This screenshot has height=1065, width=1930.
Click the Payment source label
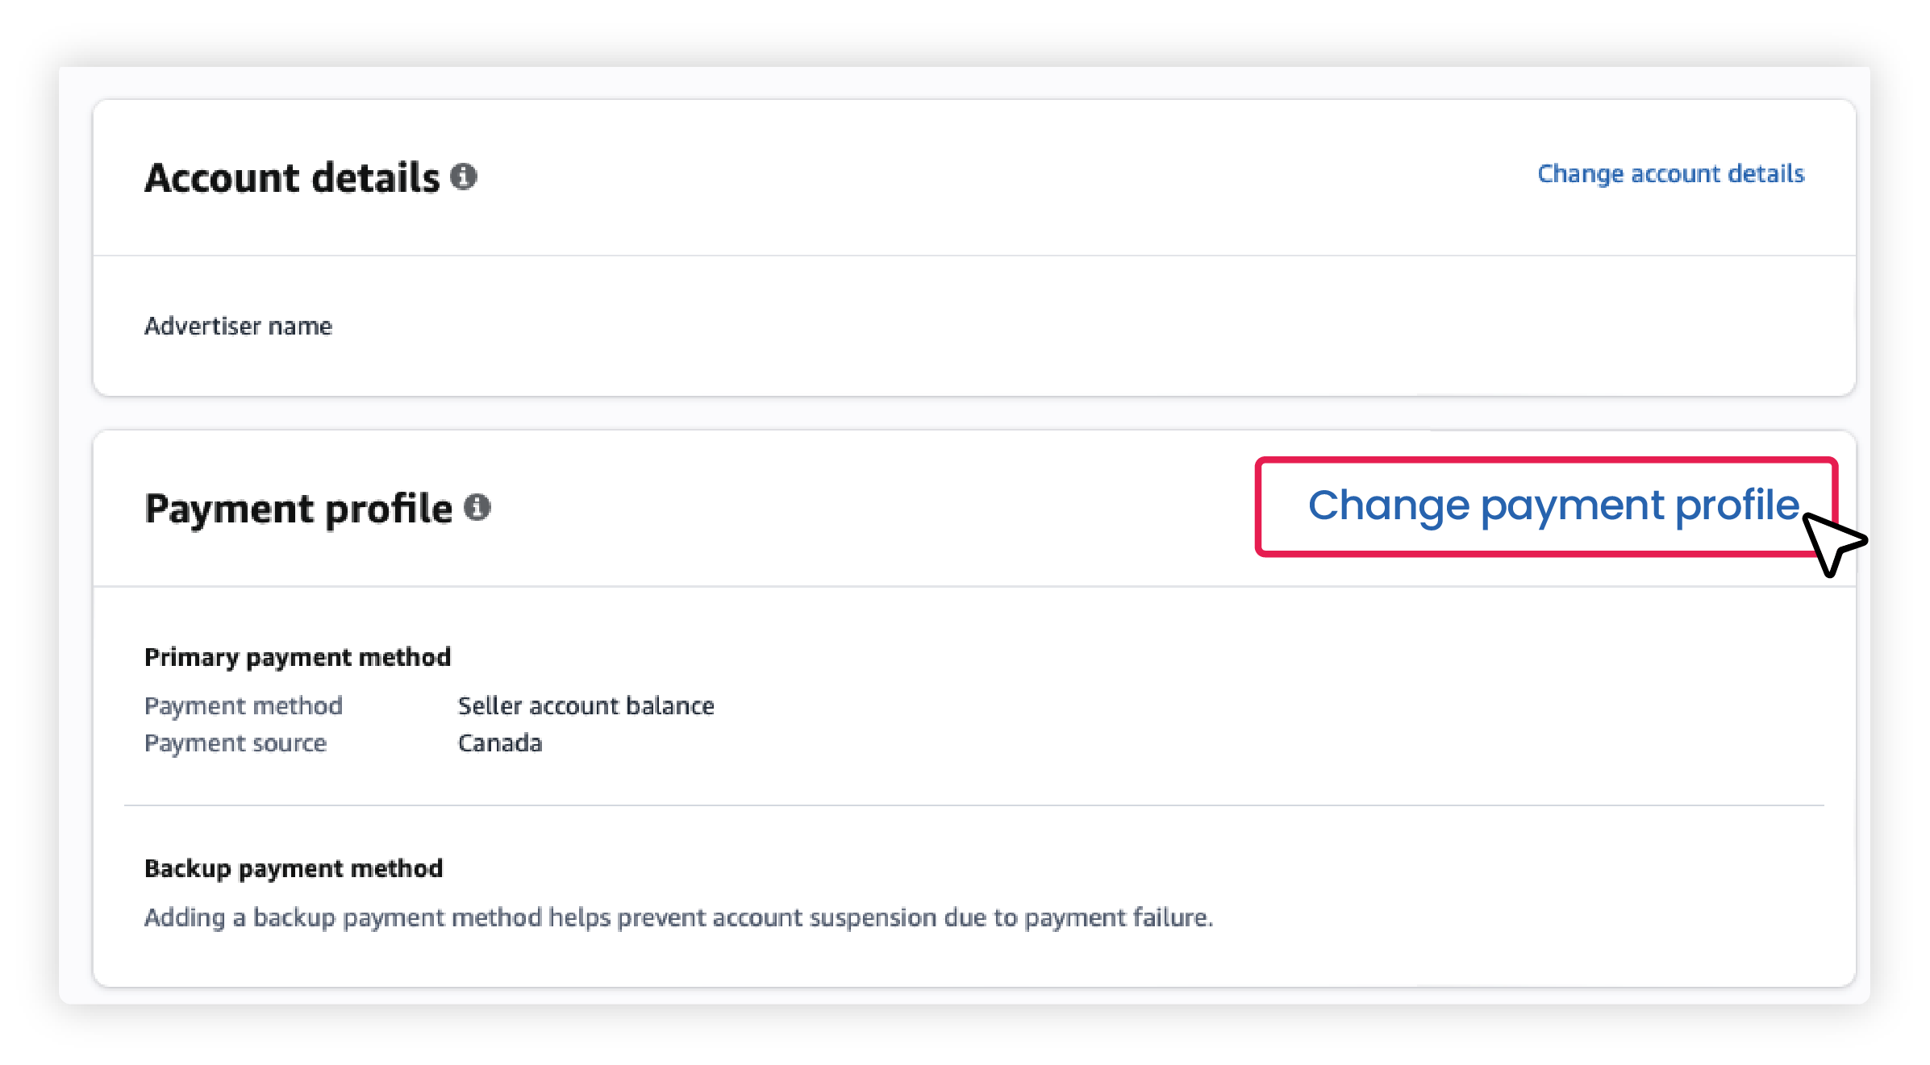coord(236,743)
